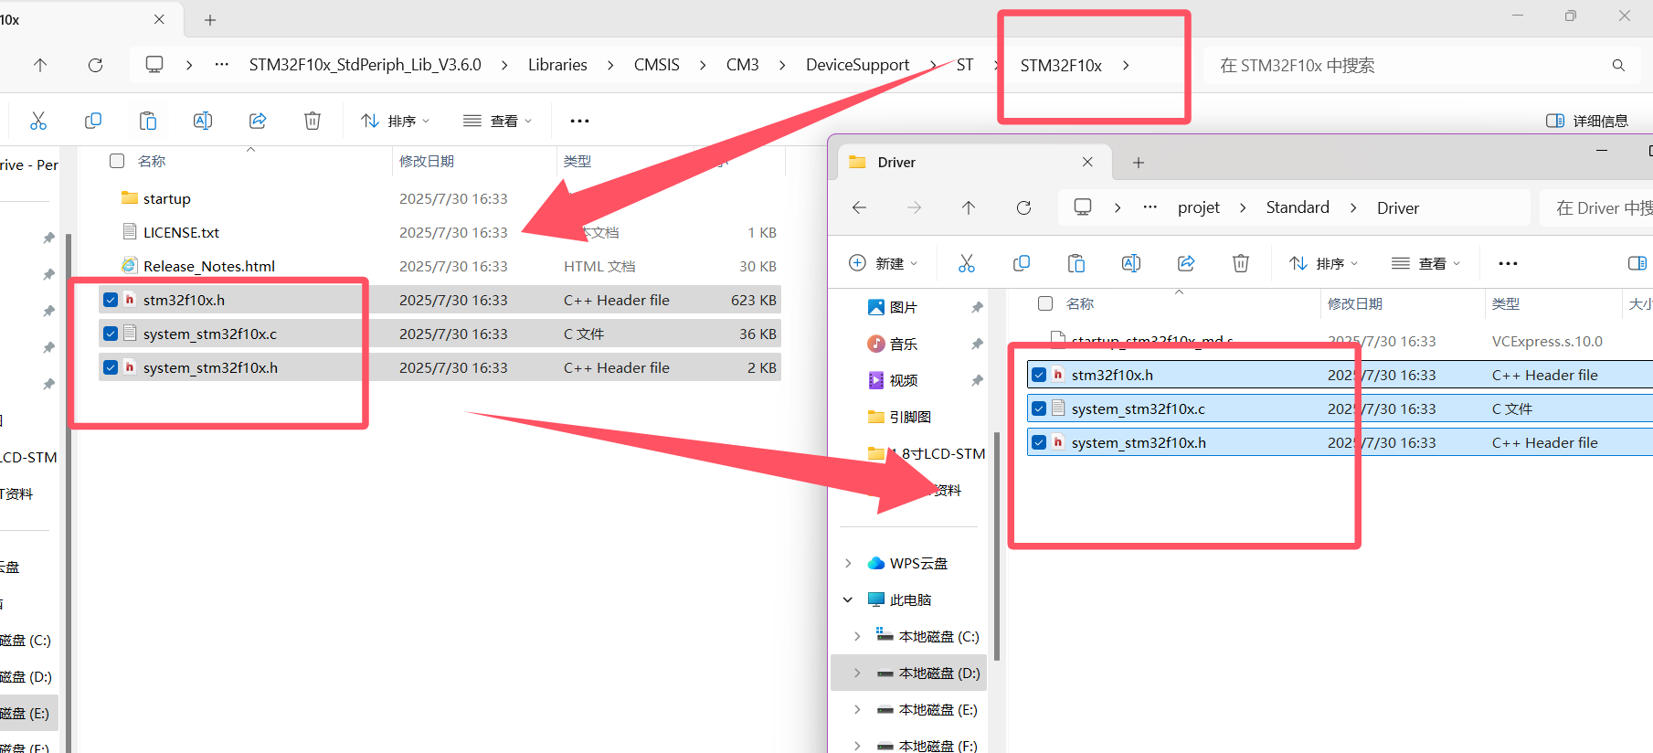Click Copy icon in STM32F10x window toolbar
Screen dimensions: 1653x753
pyautogui.click(x=93, y=121)
